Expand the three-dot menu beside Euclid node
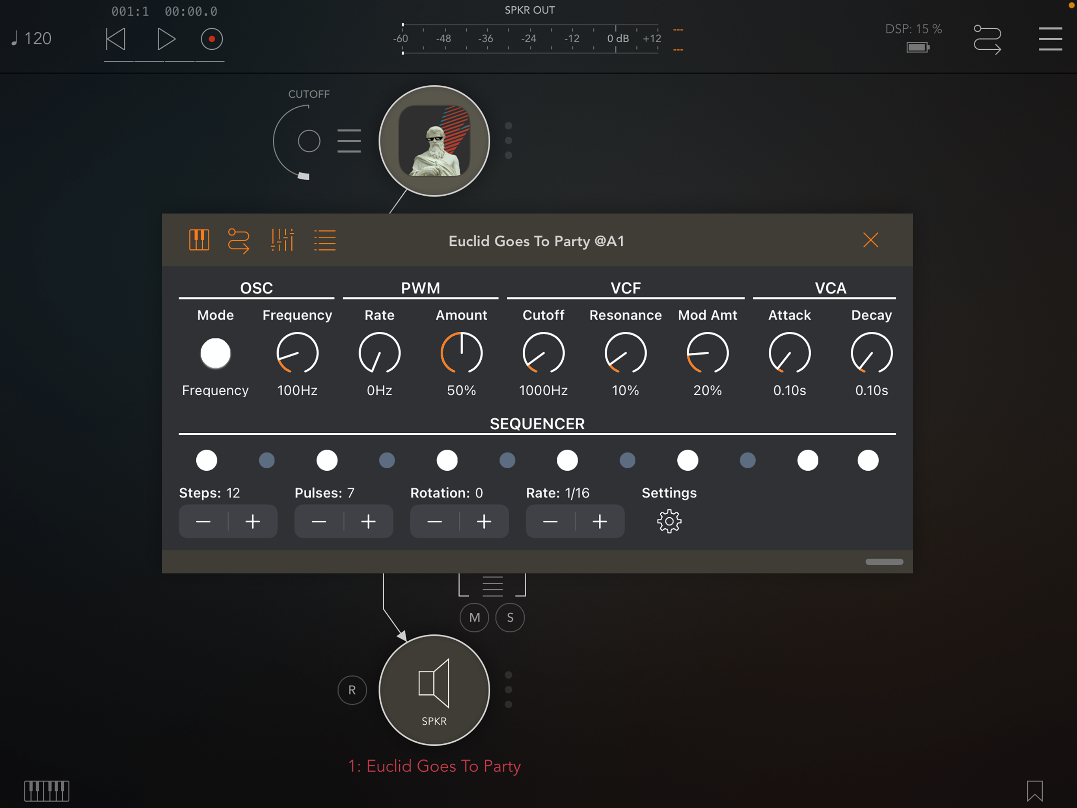 (x=508, y=140)
